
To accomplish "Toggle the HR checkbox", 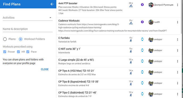I will coord(18,52).
